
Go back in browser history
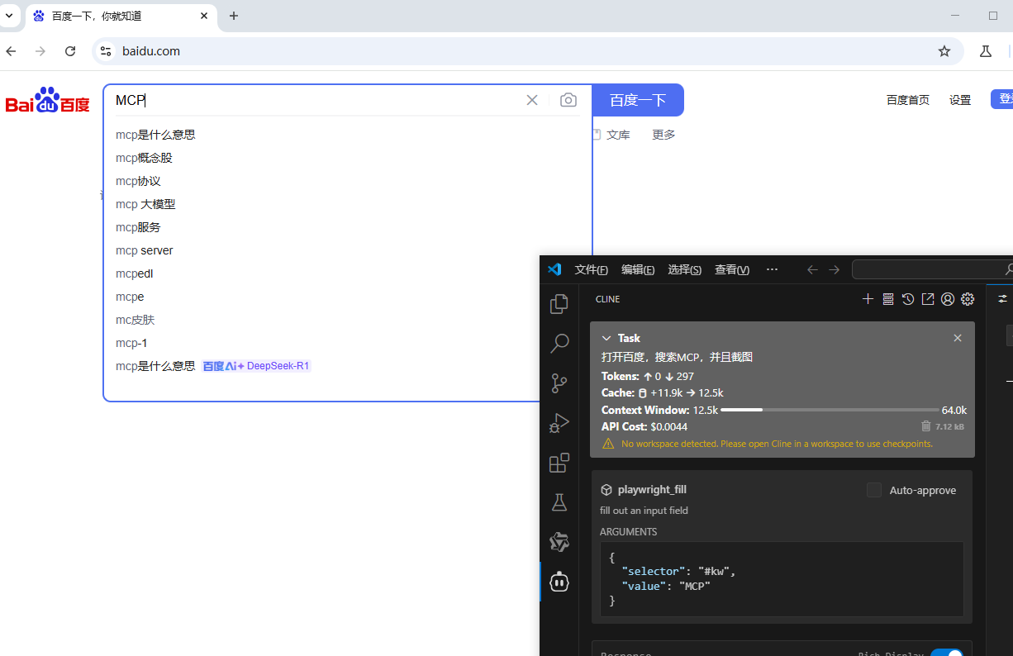pos(11,51)
